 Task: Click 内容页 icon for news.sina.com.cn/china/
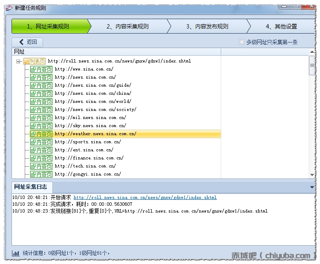point(41,94)
